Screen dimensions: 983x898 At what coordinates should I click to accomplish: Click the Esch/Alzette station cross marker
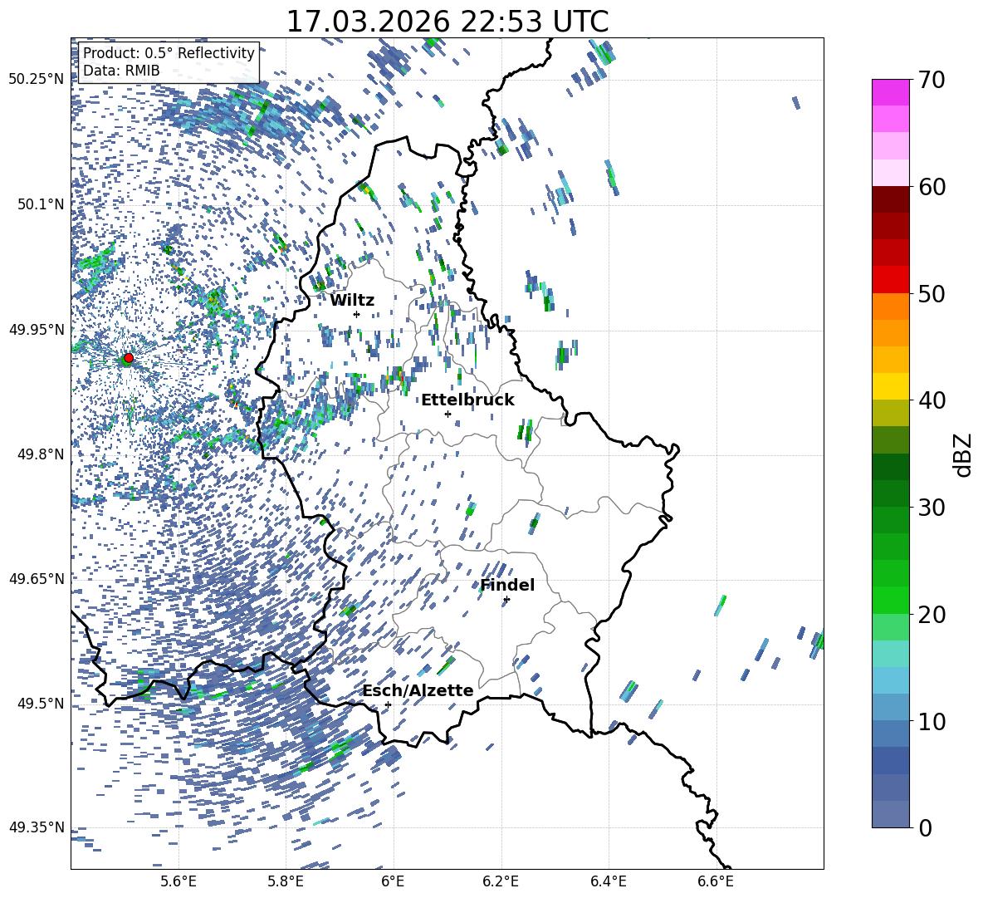[x=388, y=704]
